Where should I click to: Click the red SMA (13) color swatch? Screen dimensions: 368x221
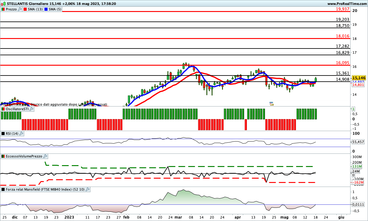point(25,9)
